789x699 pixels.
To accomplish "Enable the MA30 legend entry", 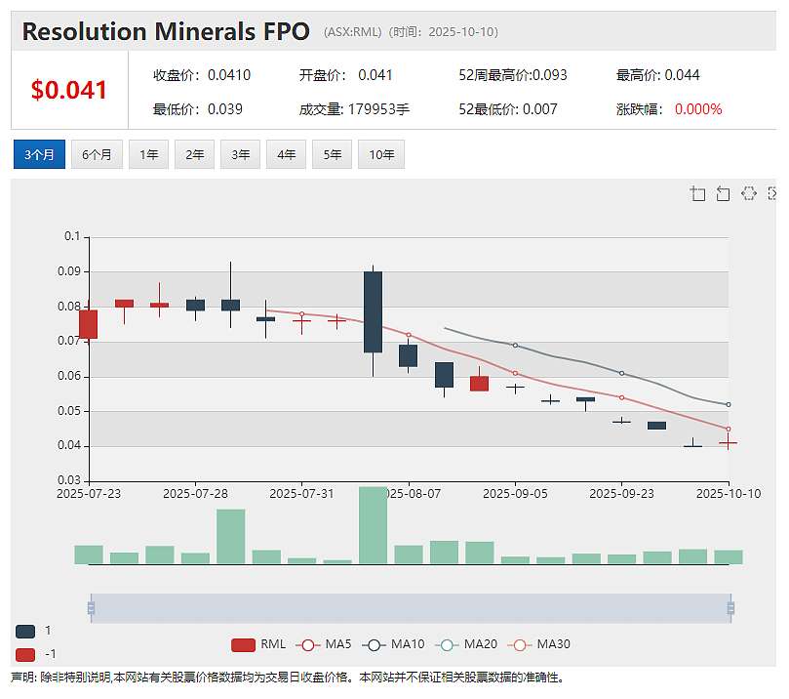I will 539,644.
